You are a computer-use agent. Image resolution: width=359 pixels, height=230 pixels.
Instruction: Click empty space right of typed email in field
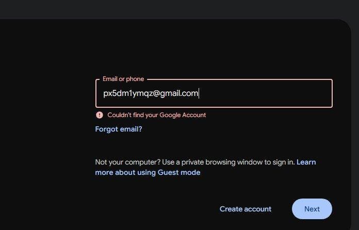[268, 93]
